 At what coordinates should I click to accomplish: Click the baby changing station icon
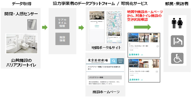(x=177, y=41)
